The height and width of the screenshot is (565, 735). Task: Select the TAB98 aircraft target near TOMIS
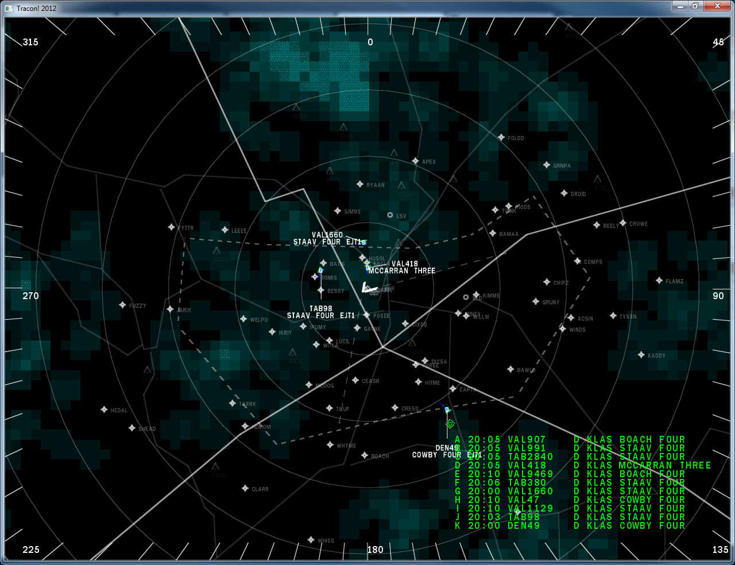320,270
